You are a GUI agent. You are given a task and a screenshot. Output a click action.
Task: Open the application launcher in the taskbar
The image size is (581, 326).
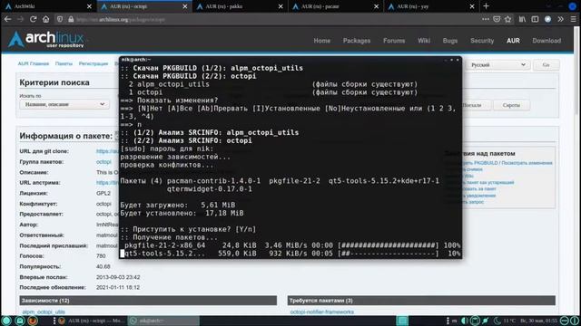6,321
